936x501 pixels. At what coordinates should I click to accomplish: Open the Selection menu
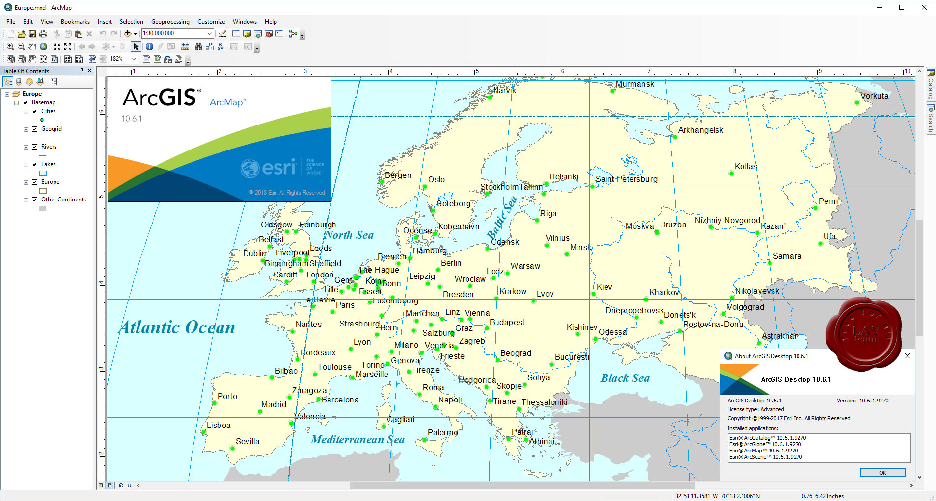pos(131,22)
